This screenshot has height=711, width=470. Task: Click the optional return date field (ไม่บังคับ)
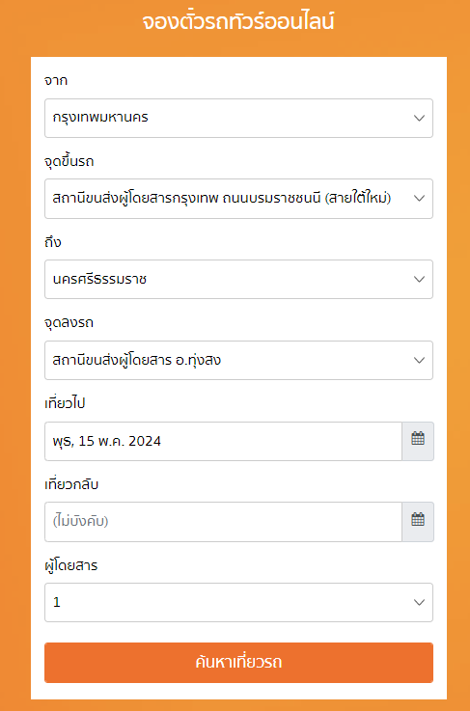coord(223,522)
